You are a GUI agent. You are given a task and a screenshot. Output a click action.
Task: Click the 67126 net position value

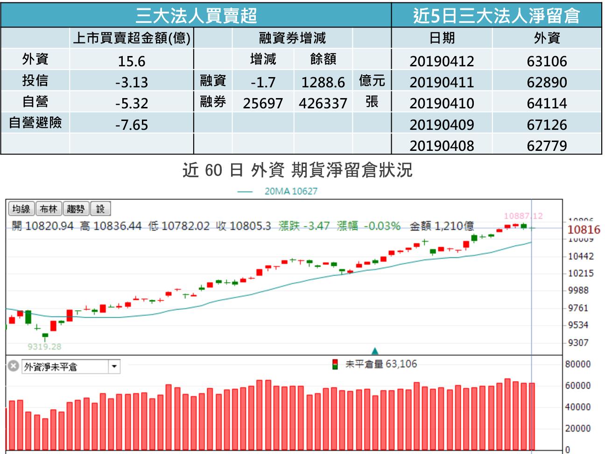click(547, 125)
